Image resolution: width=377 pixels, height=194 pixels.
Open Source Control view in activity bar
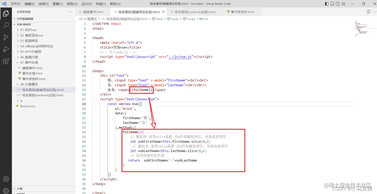(x=6, y=37)
